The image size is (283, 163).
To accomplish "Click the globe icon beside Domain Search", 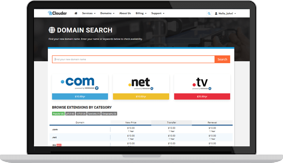I will coord(52,30).
